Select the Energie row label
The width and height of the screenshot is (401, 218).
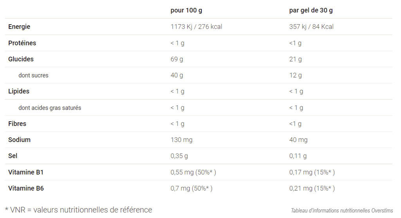click(x=19, y=27)
